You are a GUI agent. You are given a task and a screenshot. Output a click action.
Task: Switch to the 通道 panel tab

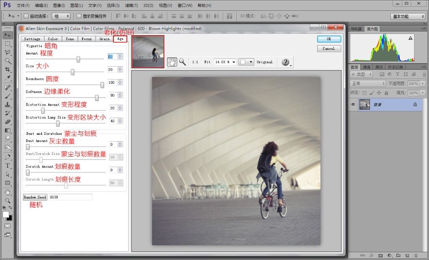click(x=366, y=67)
